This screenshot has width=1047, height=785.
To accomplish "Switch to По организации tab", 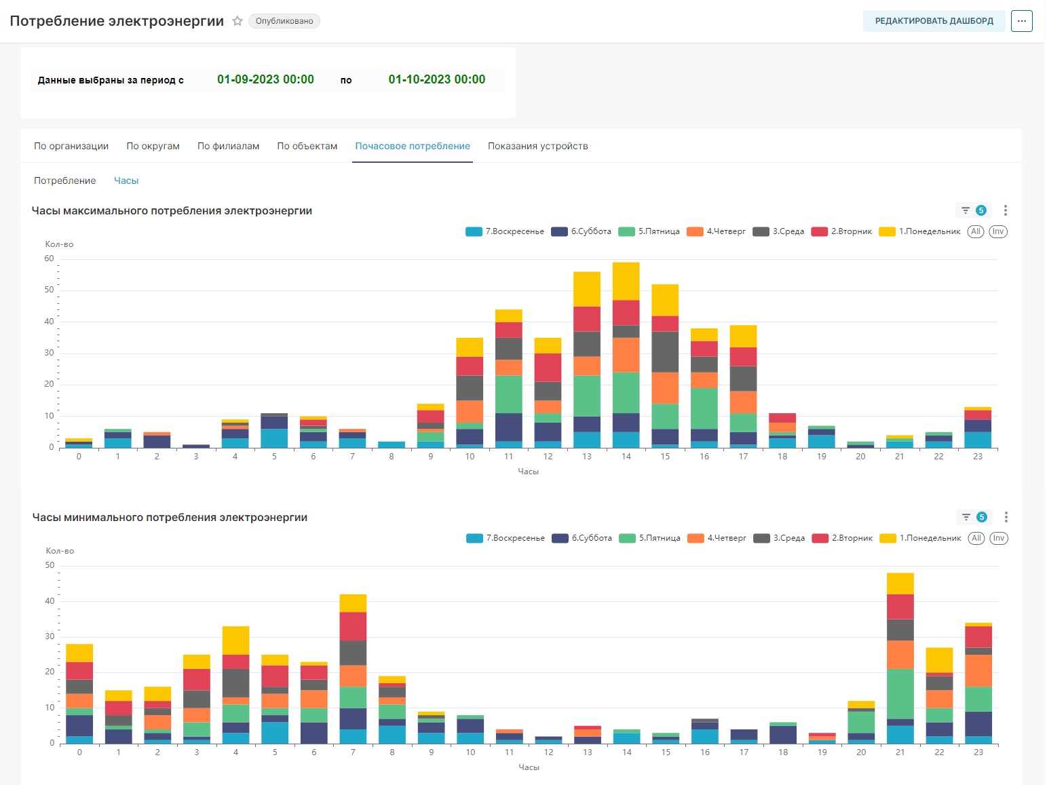I will click(x=71, y=146).
